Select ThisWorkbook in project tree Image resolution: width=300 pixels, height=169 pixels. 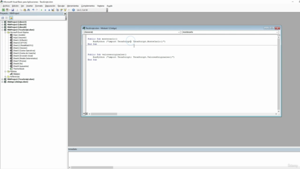tap(19, 69)
